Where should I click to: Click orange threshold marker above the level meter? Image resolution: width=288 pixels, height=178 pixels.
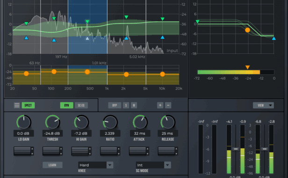tap(247, 67)
